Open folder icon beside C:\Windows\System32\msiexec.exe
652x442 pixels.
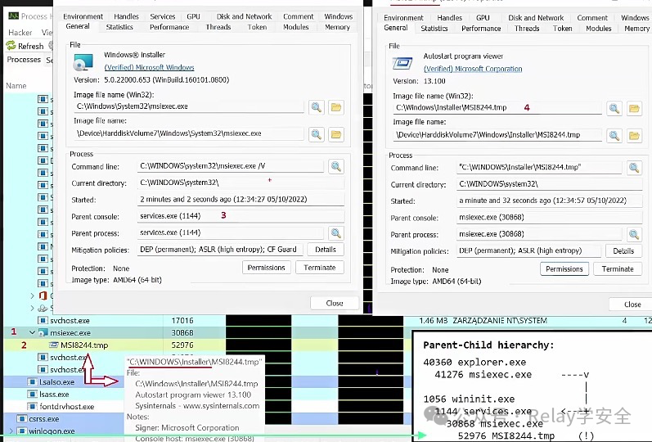336,107
